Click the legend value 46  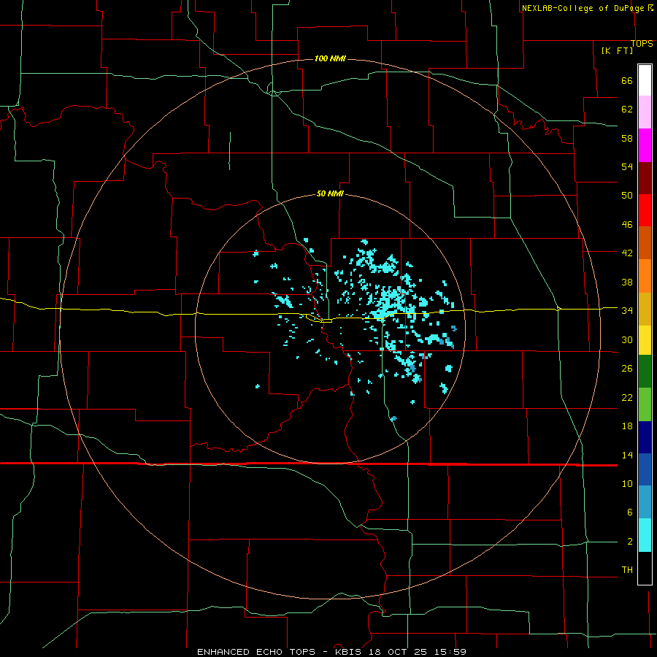click(627, 225)
